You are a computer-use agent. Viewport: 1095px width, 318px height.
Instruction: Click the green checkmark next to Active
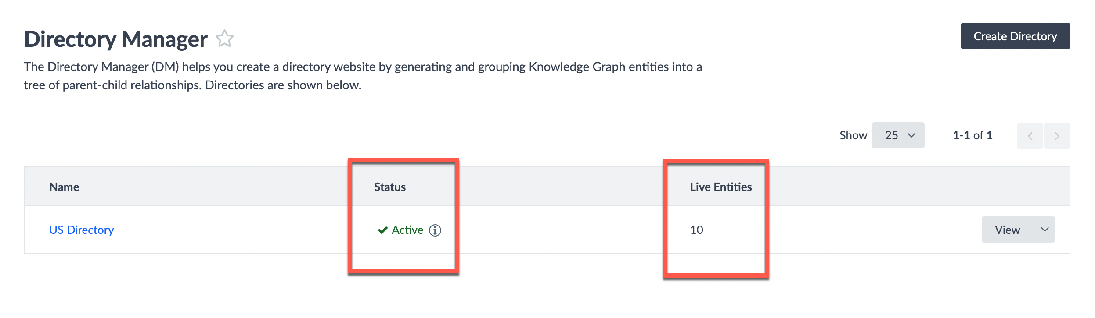(x=382, y=230)
